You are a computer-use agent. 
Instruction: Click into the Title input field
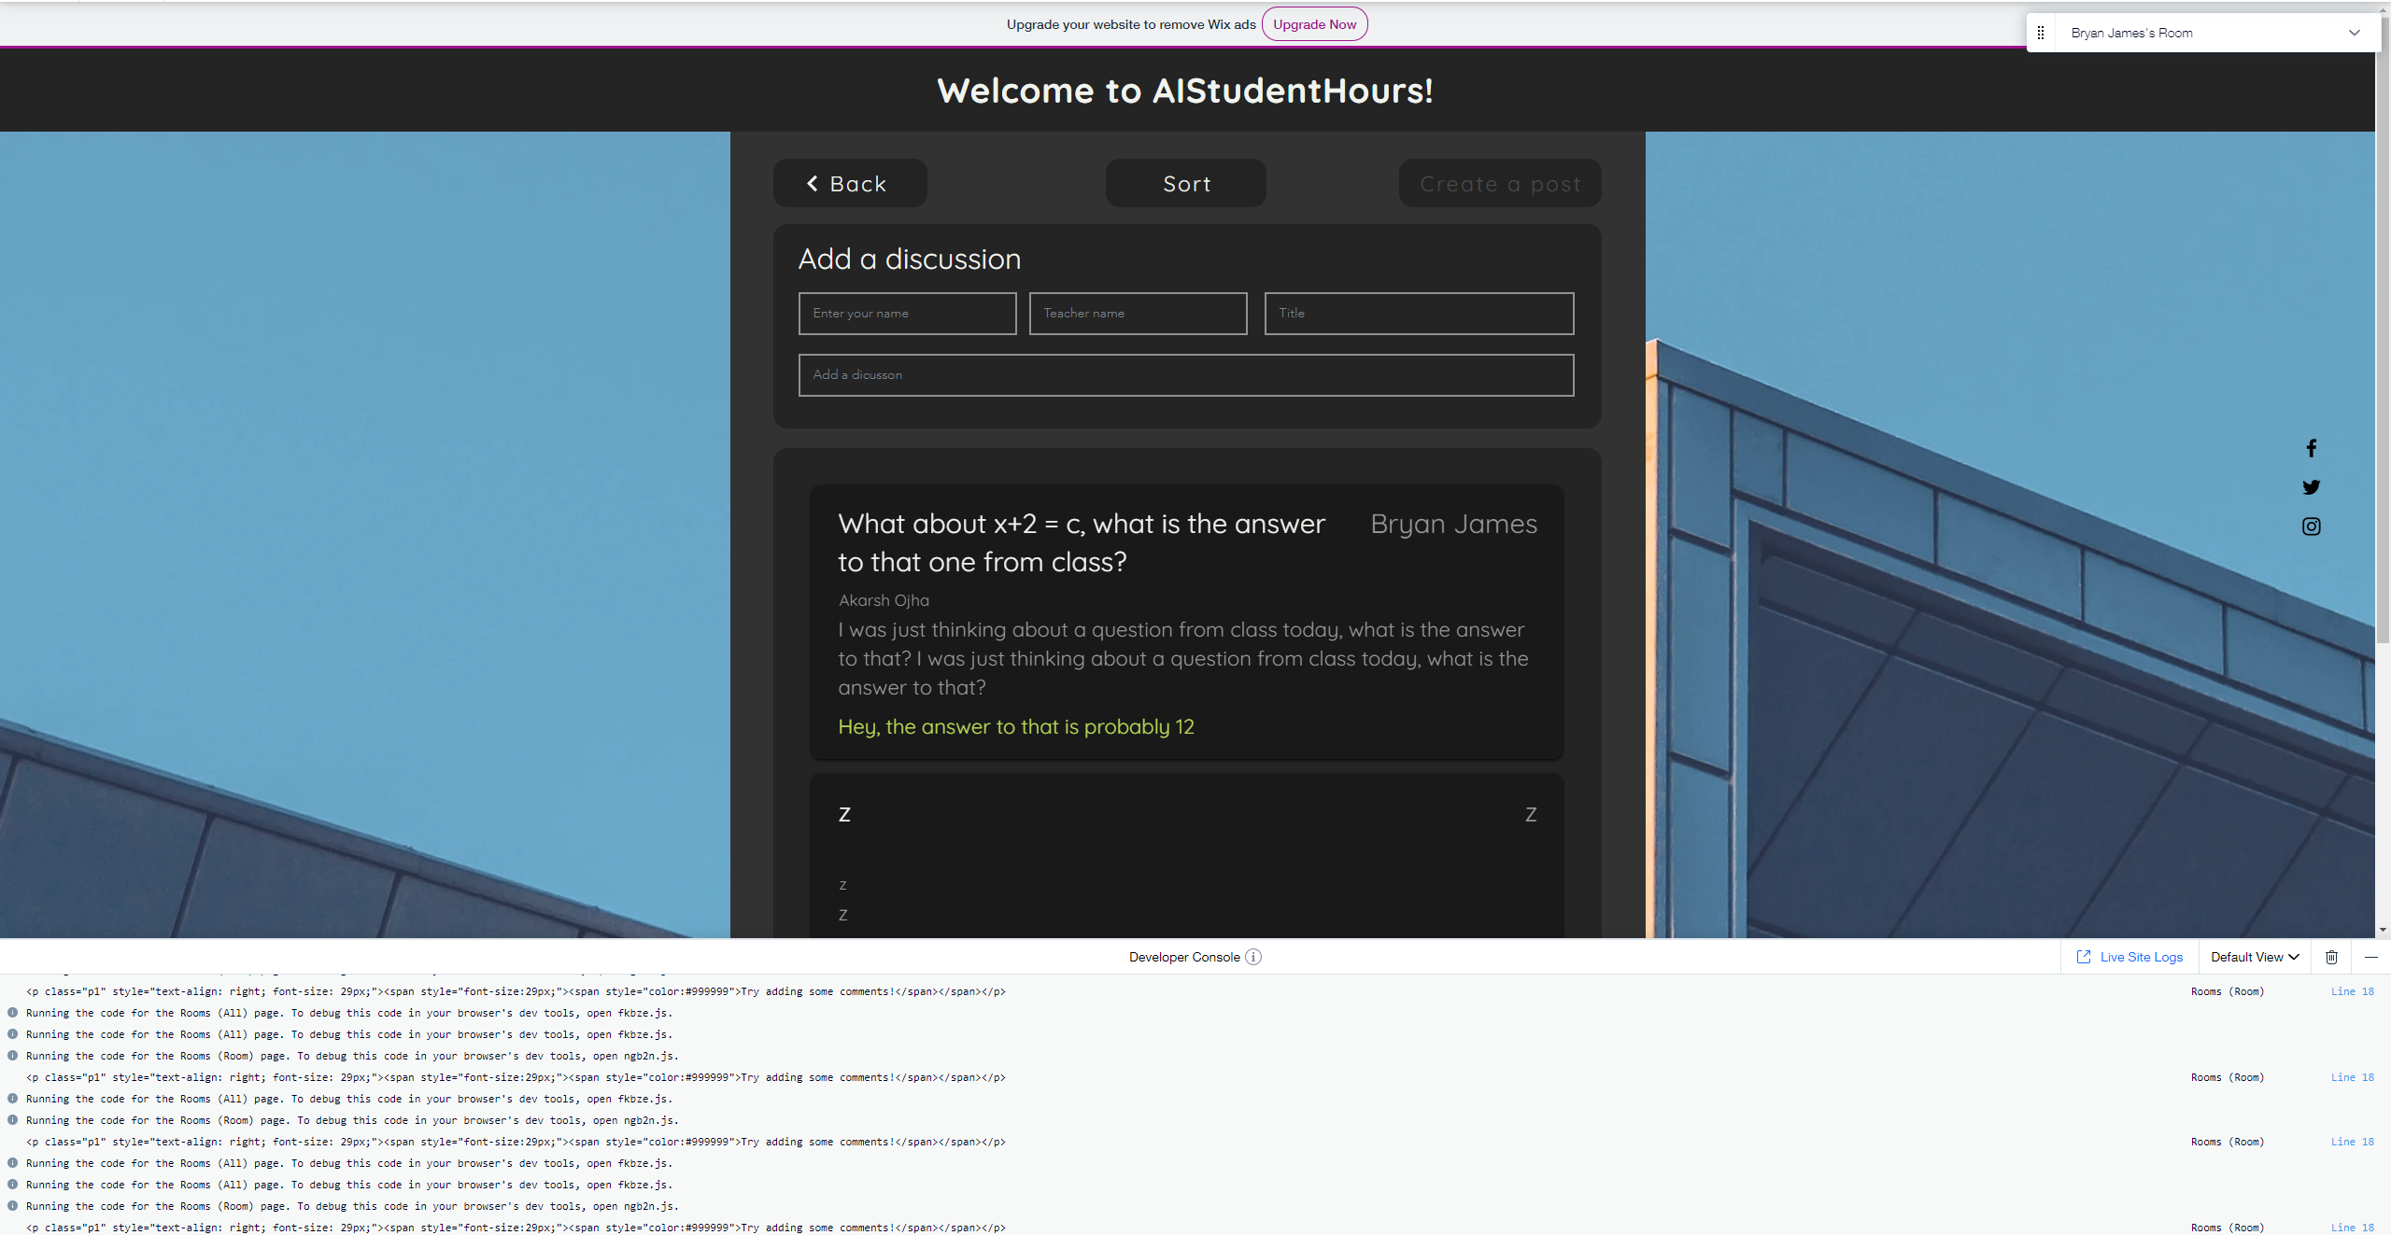pos(1418,314)
